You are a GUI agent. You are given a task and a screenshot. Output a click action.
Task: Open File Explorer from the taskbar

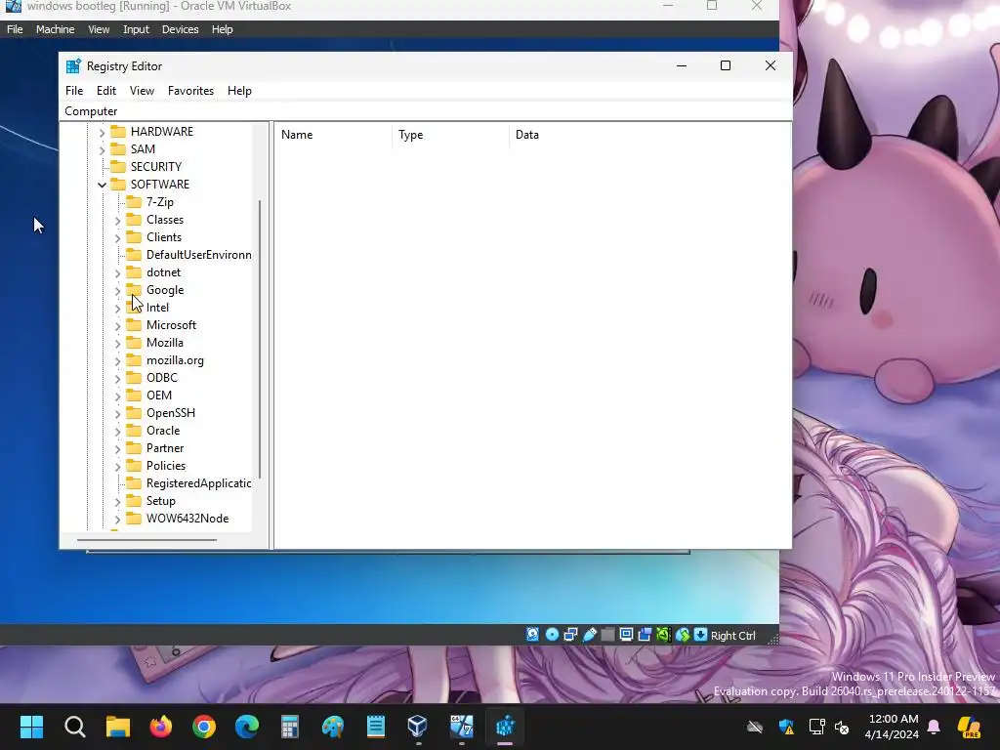point(118,727)
